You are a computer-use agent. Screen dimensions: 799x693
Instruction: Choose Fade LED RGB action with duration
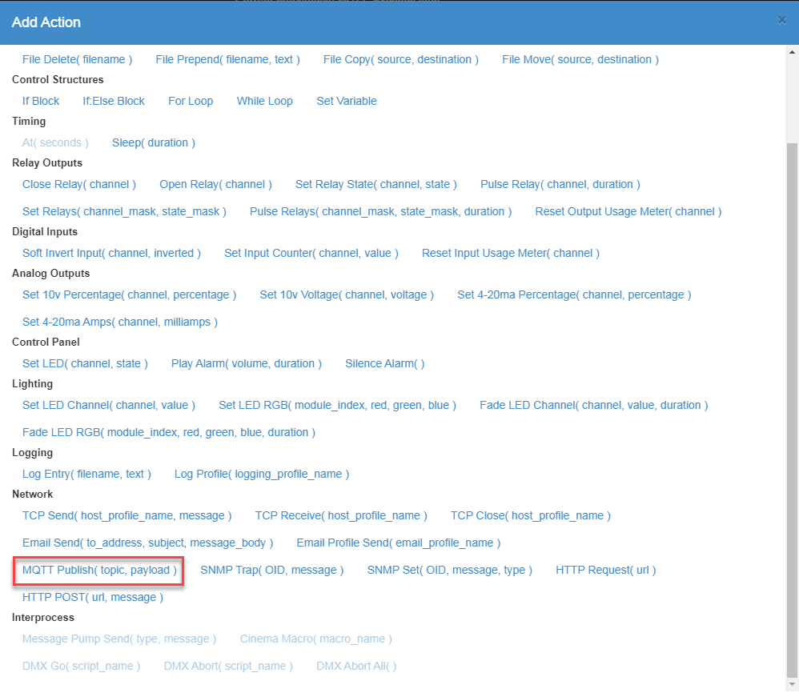coord(169,432)
